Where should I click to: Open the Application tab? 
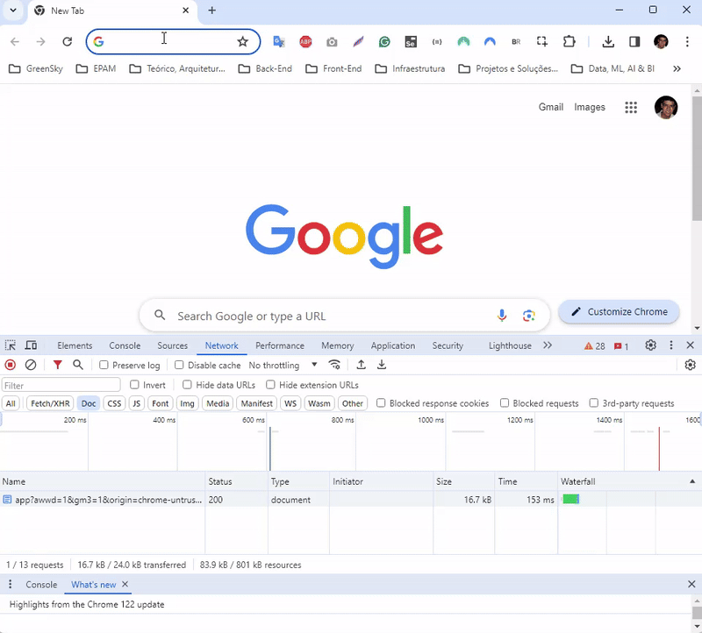pos(392,345)
